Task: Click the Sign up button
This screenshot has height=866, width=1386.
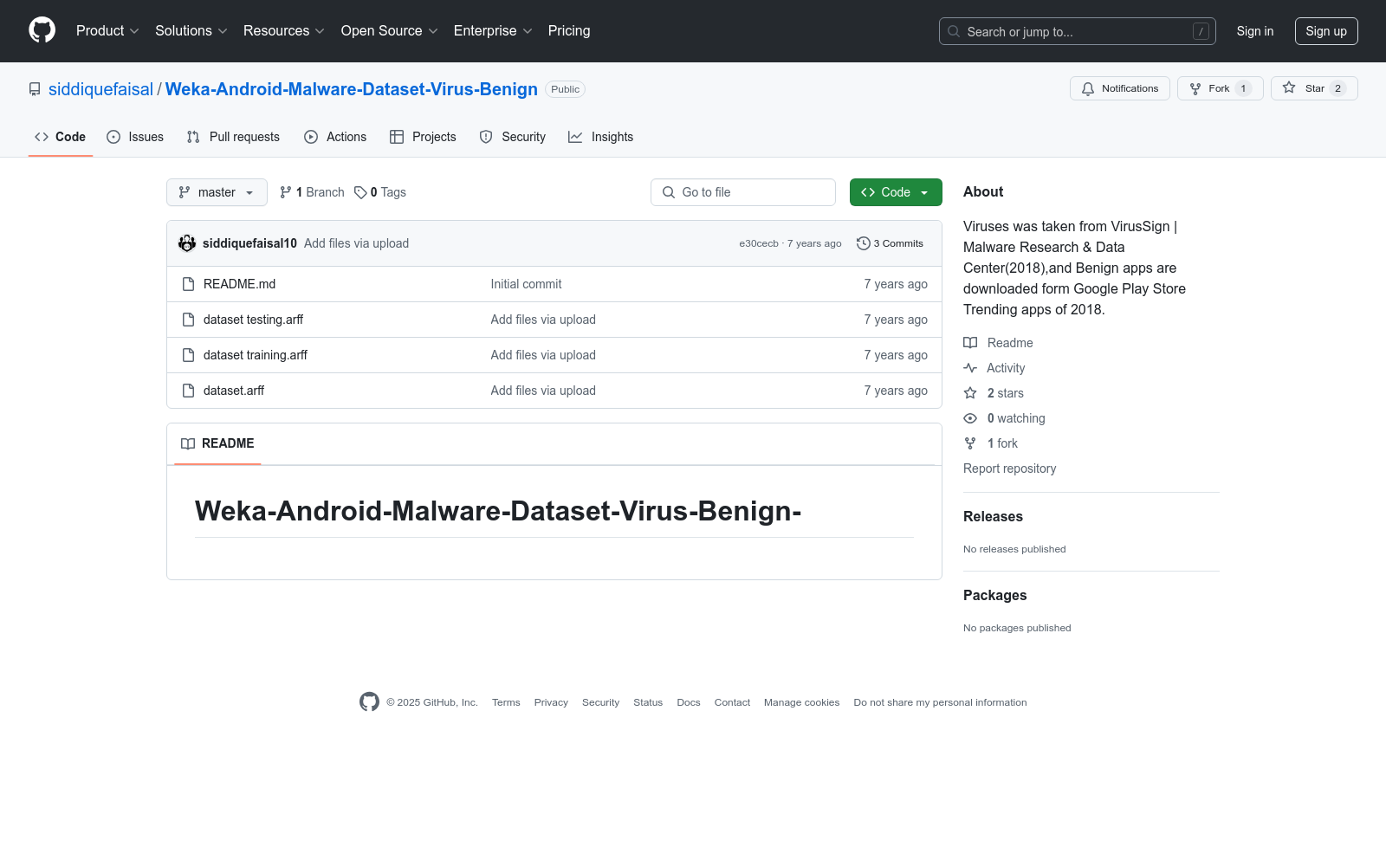Action: coord(1326,31)
